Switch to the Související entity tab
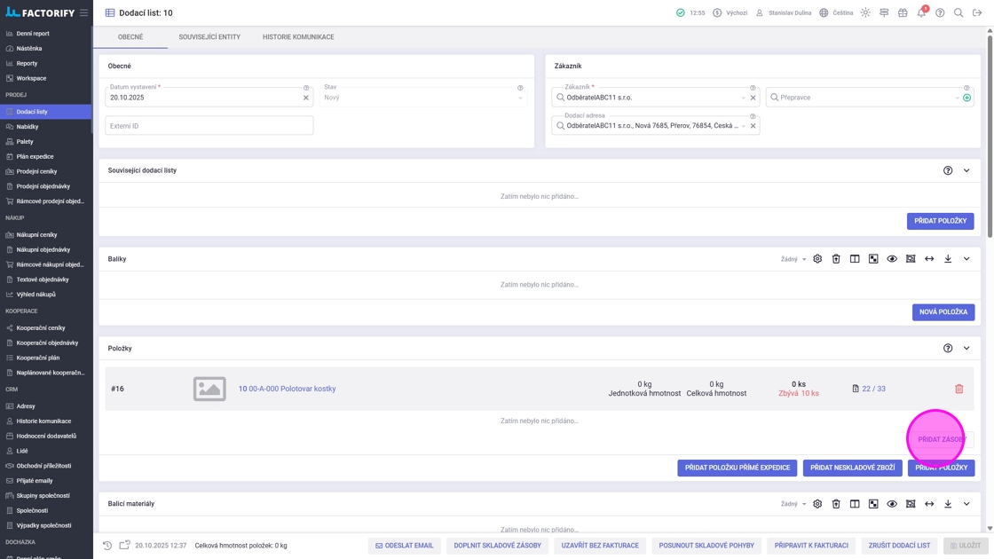This screenshot has height=559, width=994. 209,37
